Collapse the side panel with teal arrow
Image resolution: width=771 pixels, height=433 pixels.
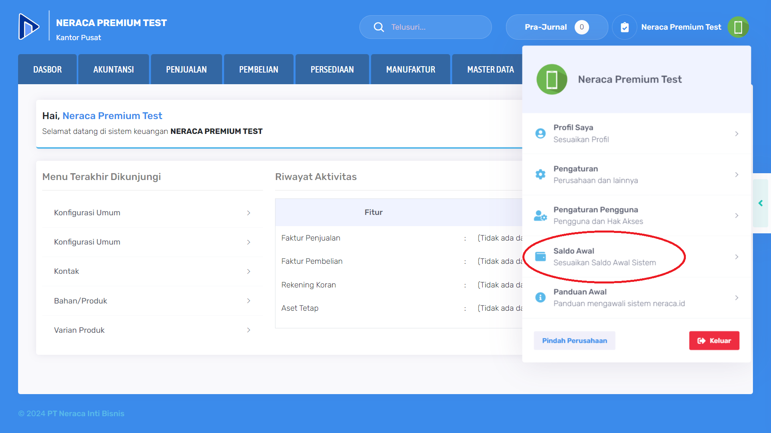[761, 203]
